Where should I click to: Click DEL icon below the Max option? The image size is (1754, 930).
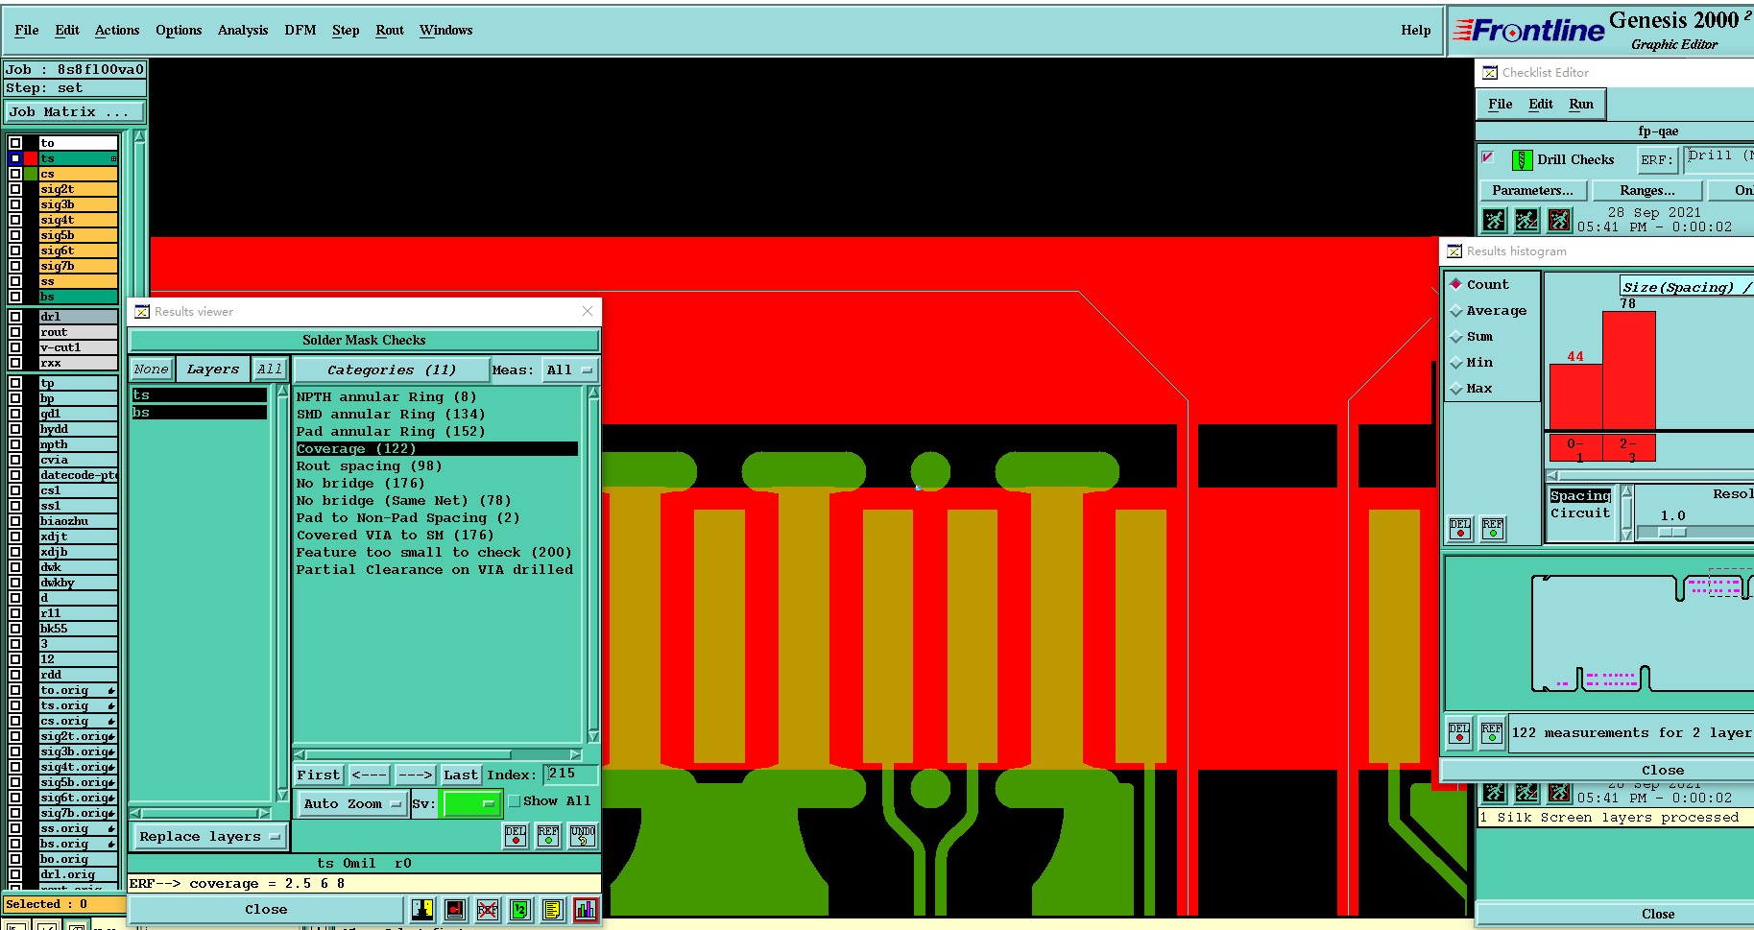click(1460, 529)
